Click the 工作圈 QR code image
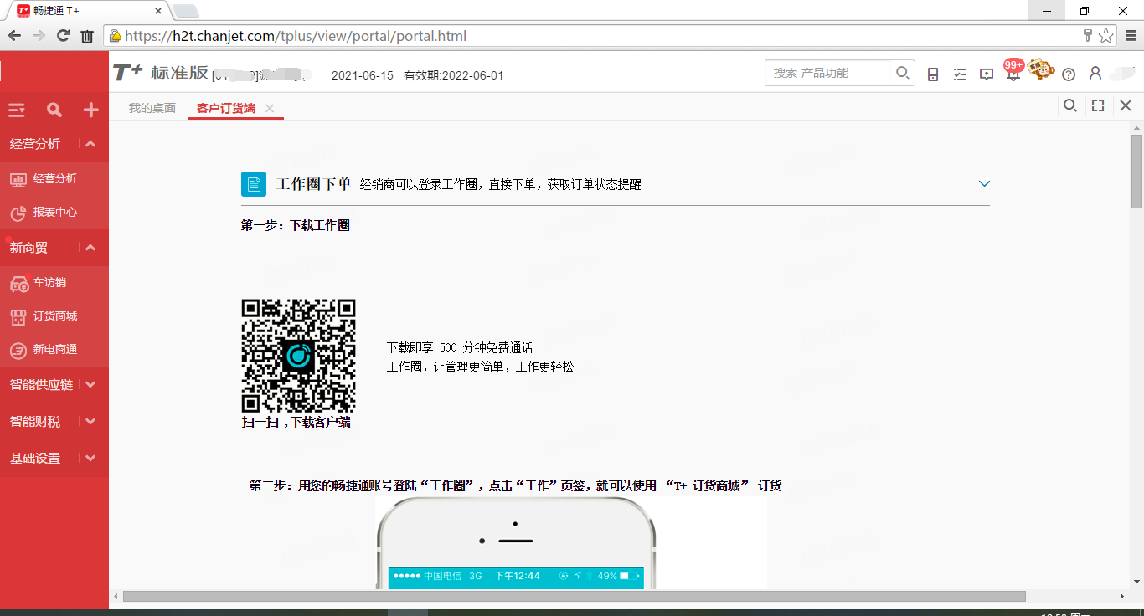Image resolution: width=1144 pixels, height=616 pixels. click(x=299, y=356)
